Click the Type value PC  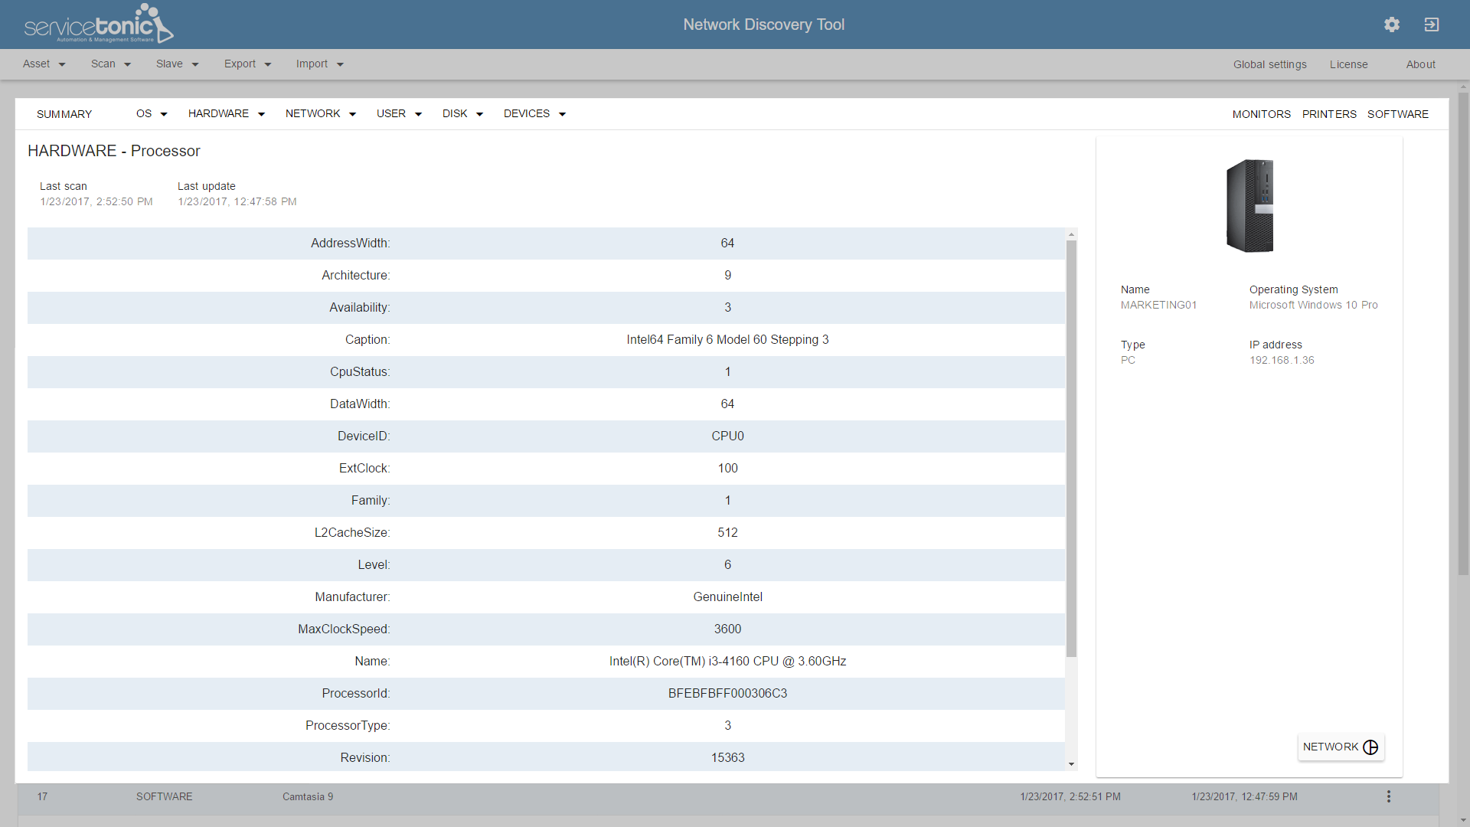click(1128, 360)
